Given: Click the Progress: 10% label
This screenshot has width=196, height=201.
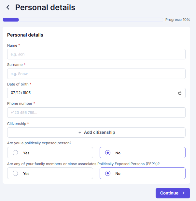Looking at the screenshot, I should (x=177, y=20).
